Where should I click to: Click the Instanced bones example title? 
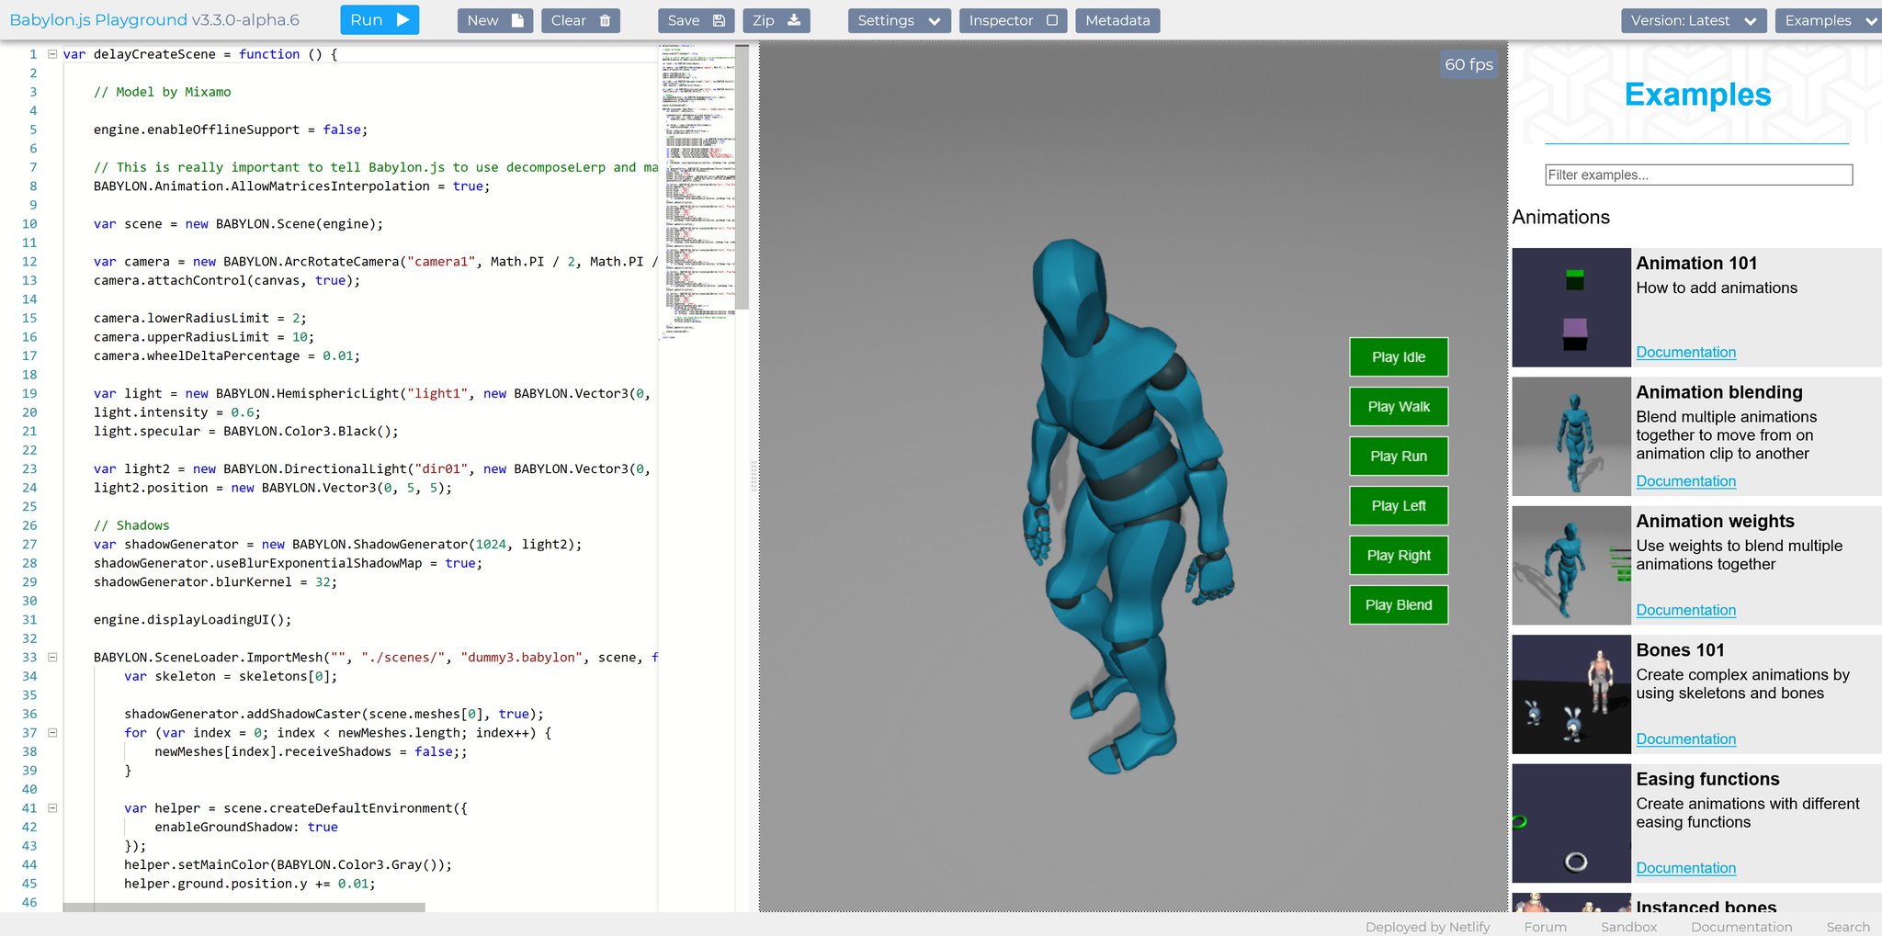tap(1706, 906)
